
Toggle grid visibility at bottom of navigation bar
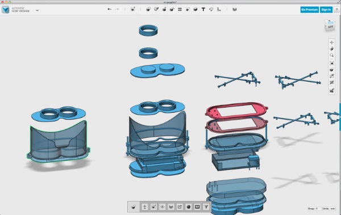tap(332, 91)
